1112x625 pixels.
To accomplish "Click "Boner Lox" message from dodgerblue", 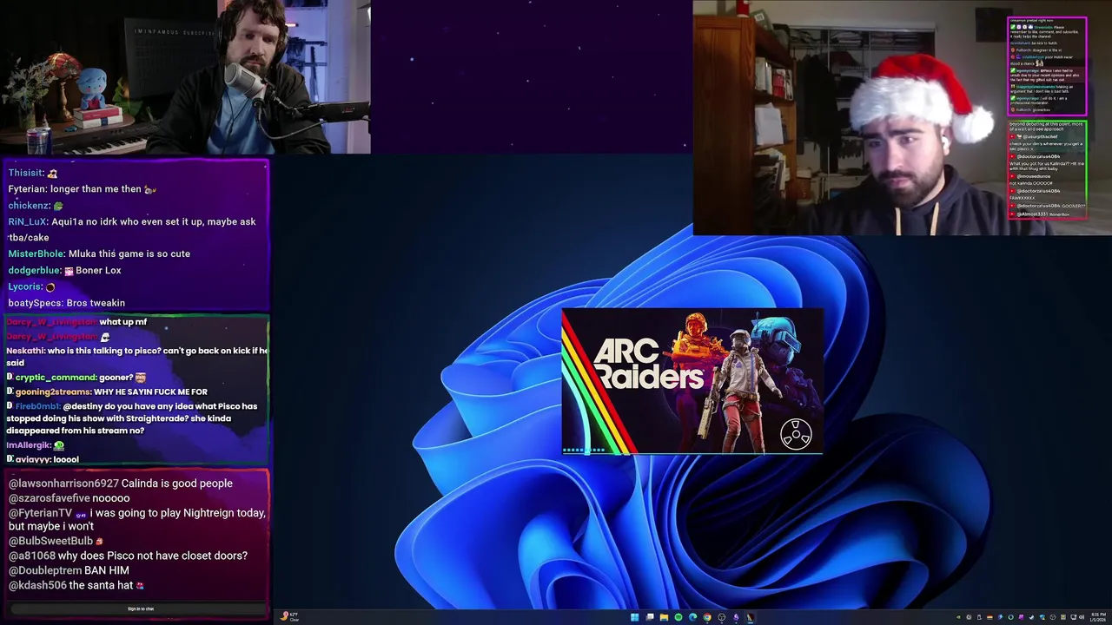I will point(98,270).
